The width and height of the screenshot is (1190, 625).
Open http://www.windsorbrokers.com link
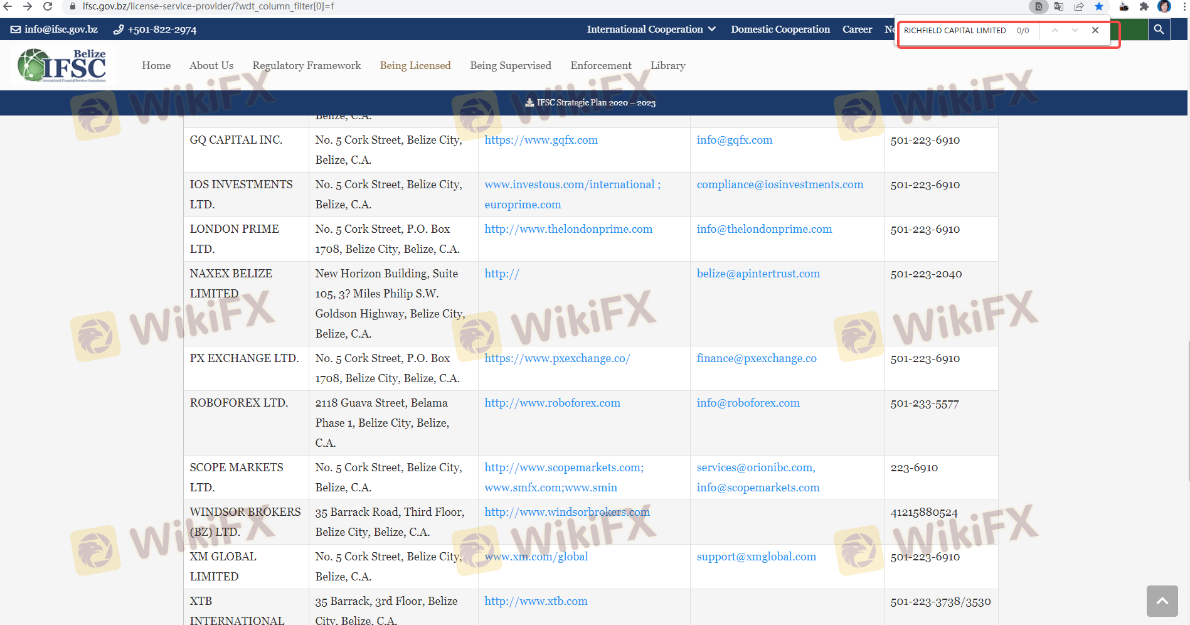click(567, 512)
